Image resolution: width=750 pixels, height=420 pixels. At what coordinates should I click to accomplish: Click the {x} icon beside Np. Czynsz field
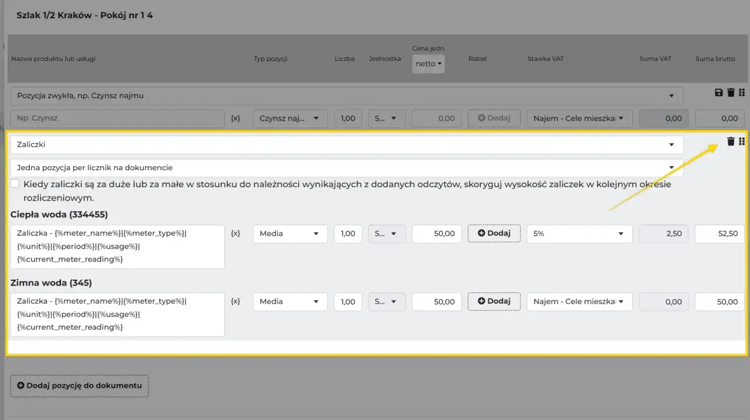(236, 118)
